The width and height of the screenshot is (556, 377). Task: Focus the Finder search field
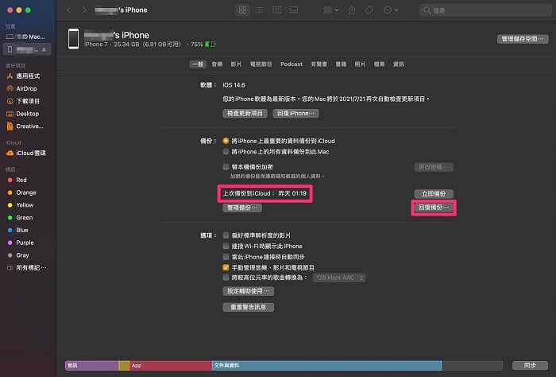pos(485,10)
